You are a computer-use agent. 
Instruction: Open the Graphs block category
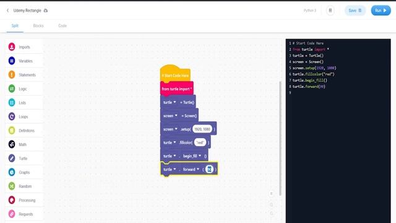24,172
